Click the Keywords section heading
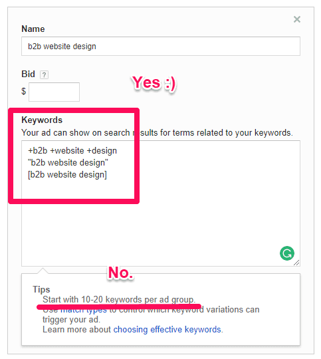This screenshot has height=359, width=321. point(42,120)
